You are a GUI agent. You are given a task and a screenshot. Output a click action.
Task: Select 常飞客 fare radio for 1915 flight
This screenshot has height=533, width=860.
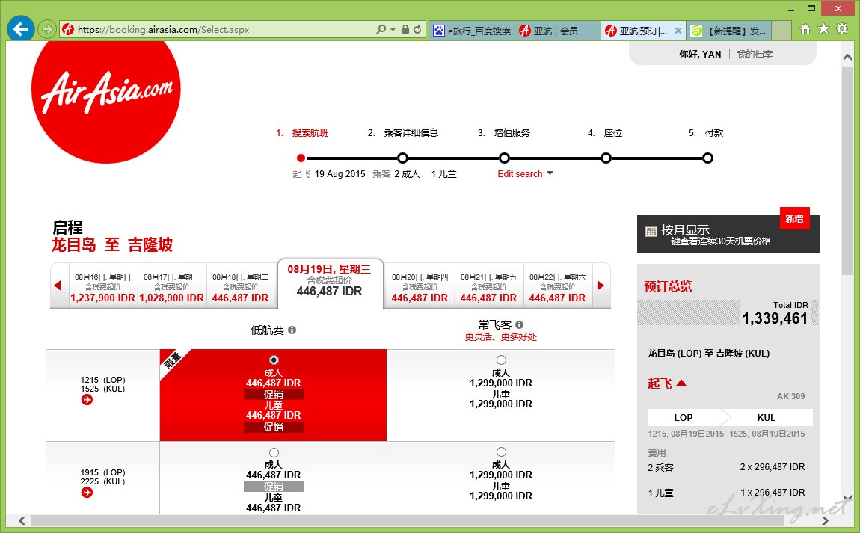[x=501, y=452]
